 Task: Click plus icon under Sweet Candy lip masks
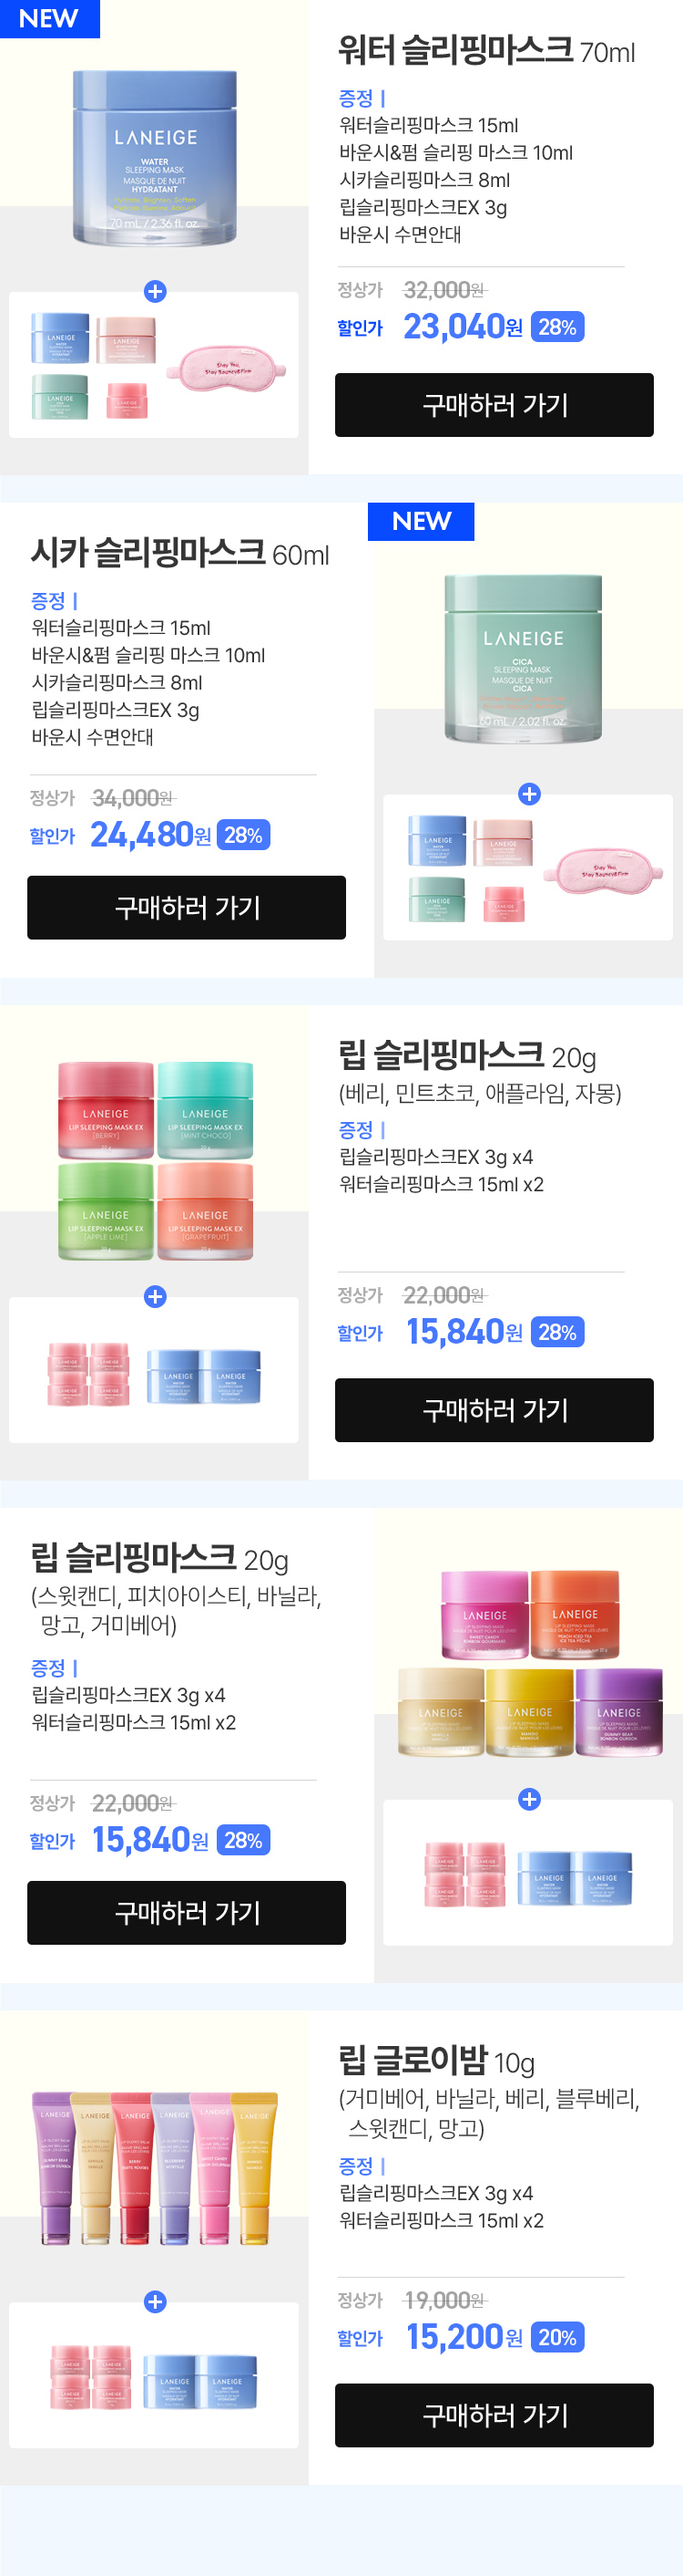click(529, 1799)
